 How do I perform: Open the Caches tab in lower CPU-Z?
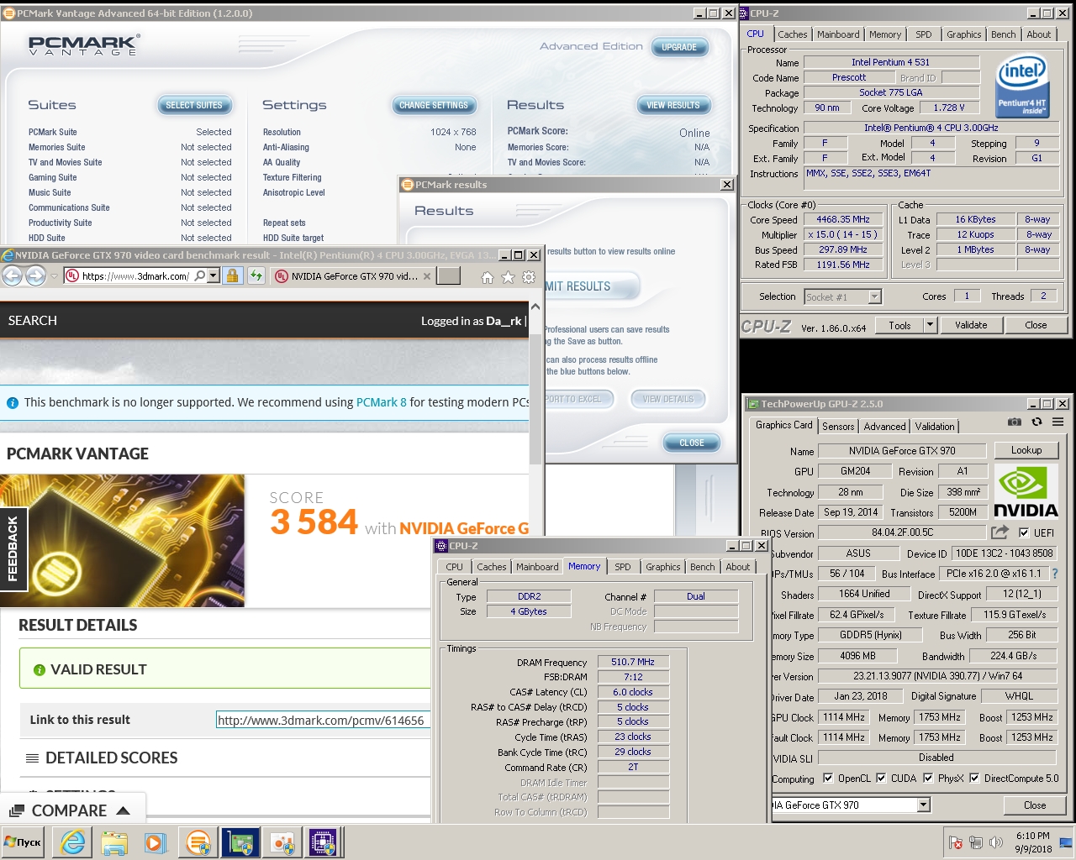[492, 567]
